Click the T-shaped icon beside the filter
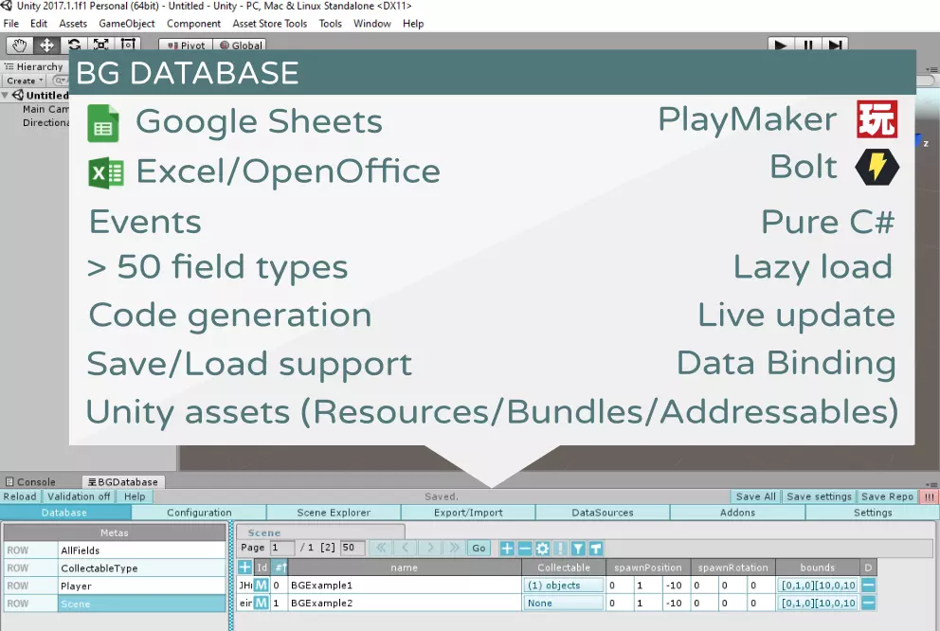The height and width of the screenshot is (631, 940). [596, 549]
